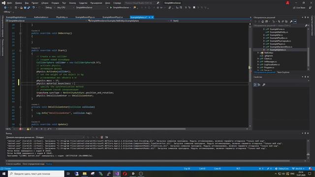Viewport: 315px width, 177px height.
Task: Click Clear All icon in Output panel toolbar
Action: coord(102,137)
